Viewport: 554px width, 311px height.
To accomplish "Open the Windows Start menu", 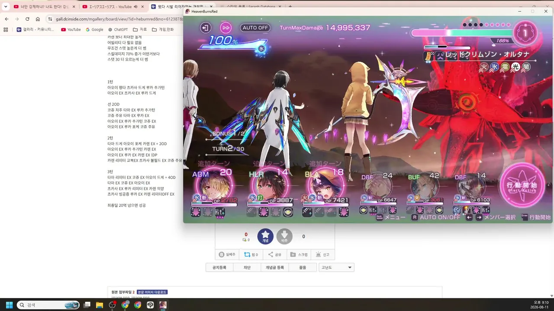I will coord(9,305).
